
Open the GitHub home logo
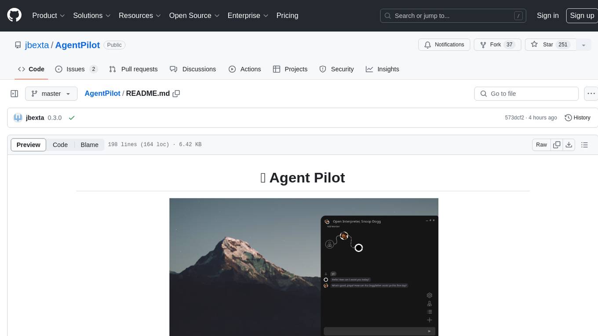coord(14,15)
